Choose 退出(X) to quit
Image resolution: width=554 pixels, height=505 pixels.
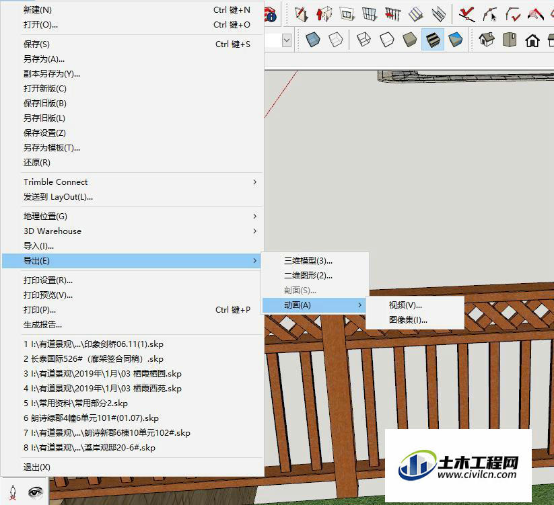[133, 467]
